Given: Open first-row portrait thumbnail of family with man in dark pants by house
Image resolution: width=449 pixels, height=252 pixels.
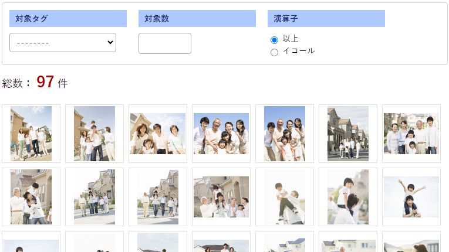Looking at the screenshot, I should click(94, 134).
